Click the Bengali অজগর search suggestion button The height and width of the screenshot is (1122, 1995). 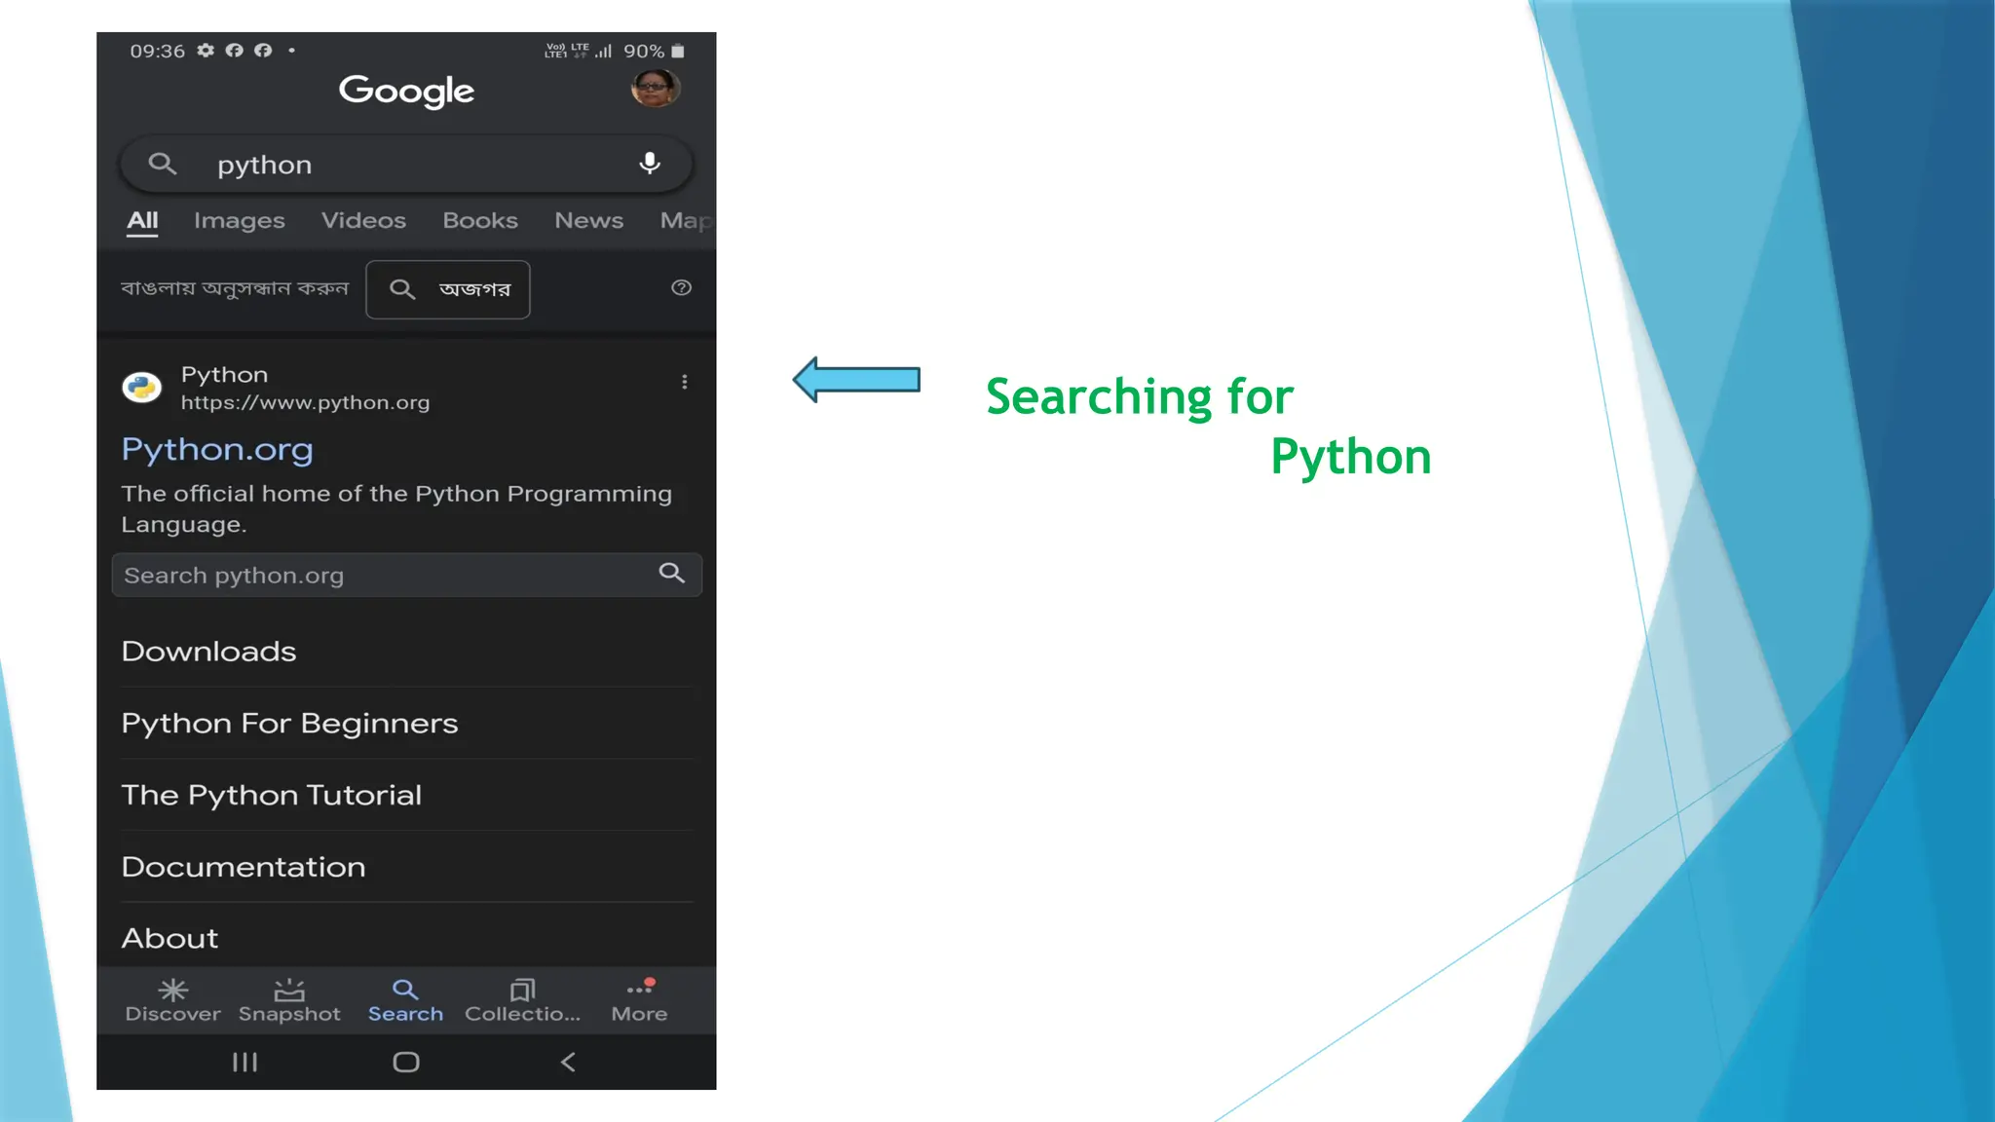[x=448, y=289]
